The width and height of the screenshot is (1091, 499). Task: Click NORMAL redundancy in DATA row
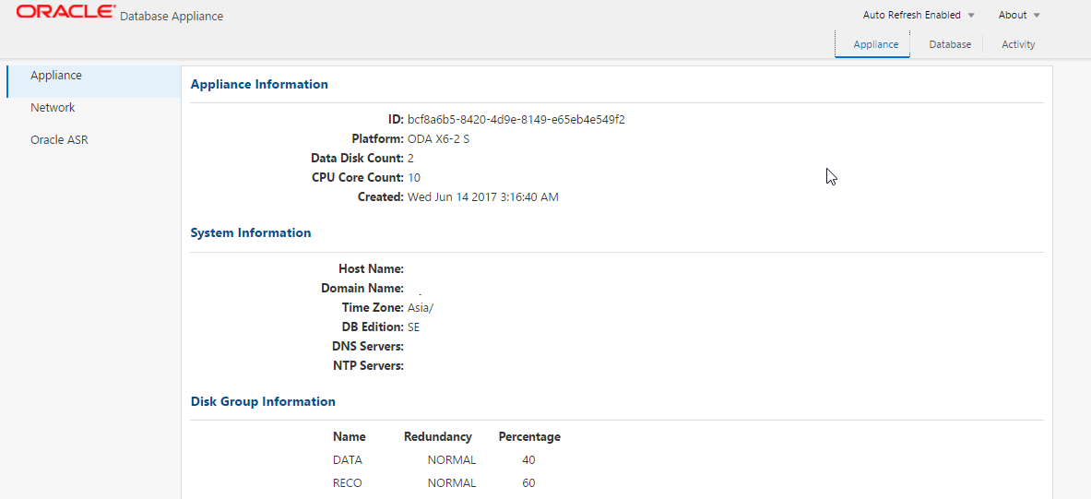pos(452,460)
